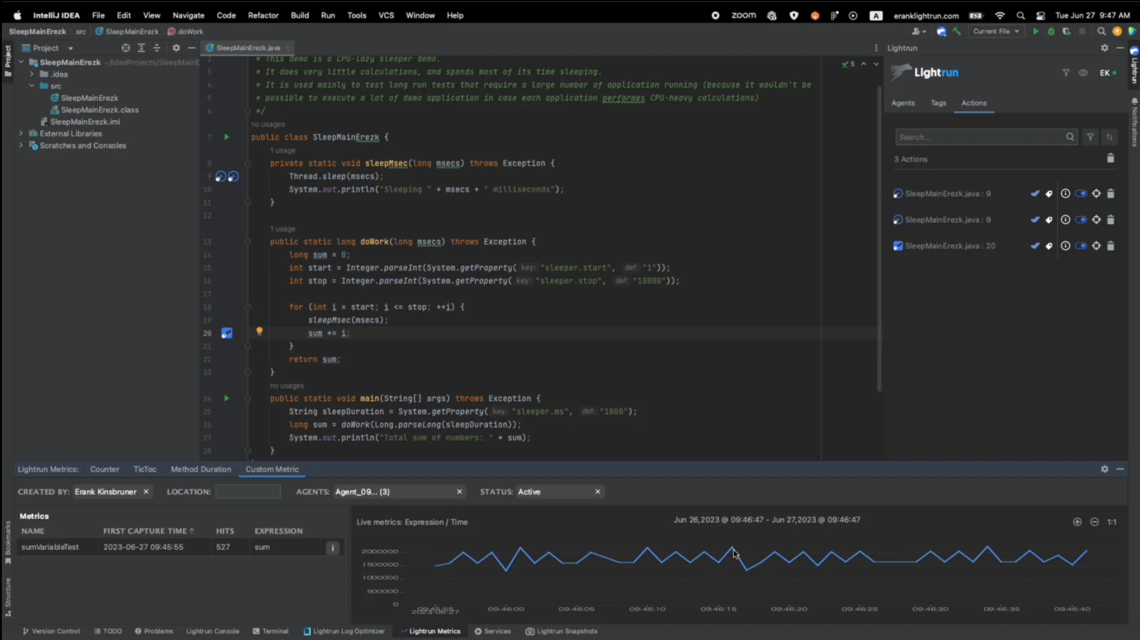This screenshot has height=640, width=1140.
Task: Switch to the Agents tab in Lightrun
Action: (902, 103)
